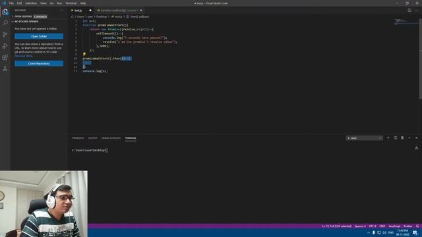Open the View menu

coord(44,3)
